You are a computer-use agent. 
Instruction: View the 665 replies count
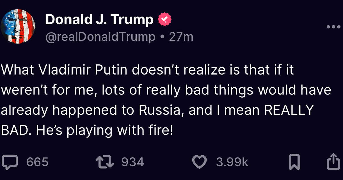(x=37, y=162)
